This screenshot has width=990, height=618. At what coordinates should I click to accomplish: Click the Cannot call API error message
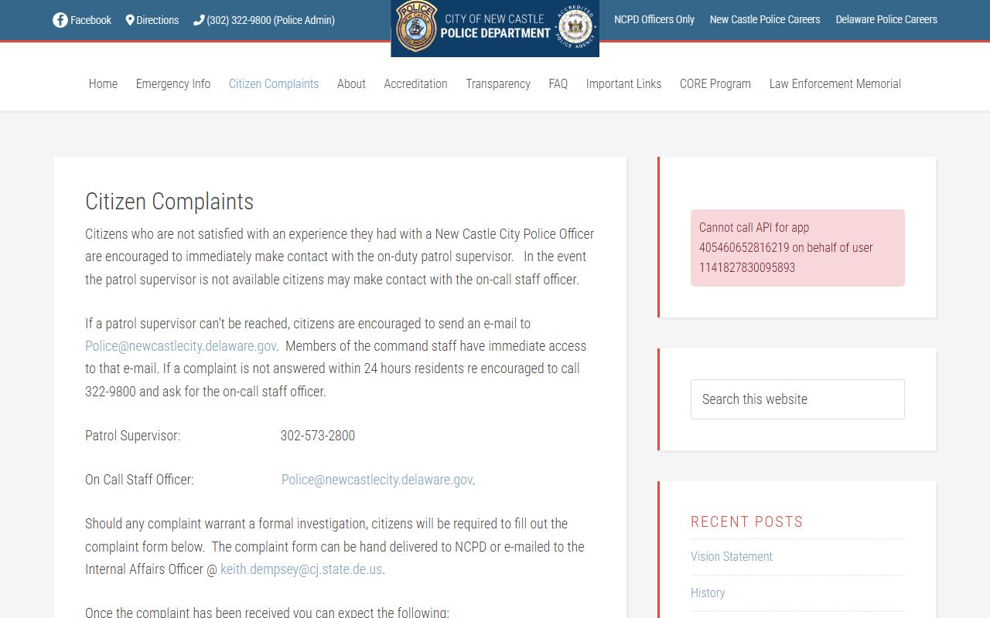point(797,248)
